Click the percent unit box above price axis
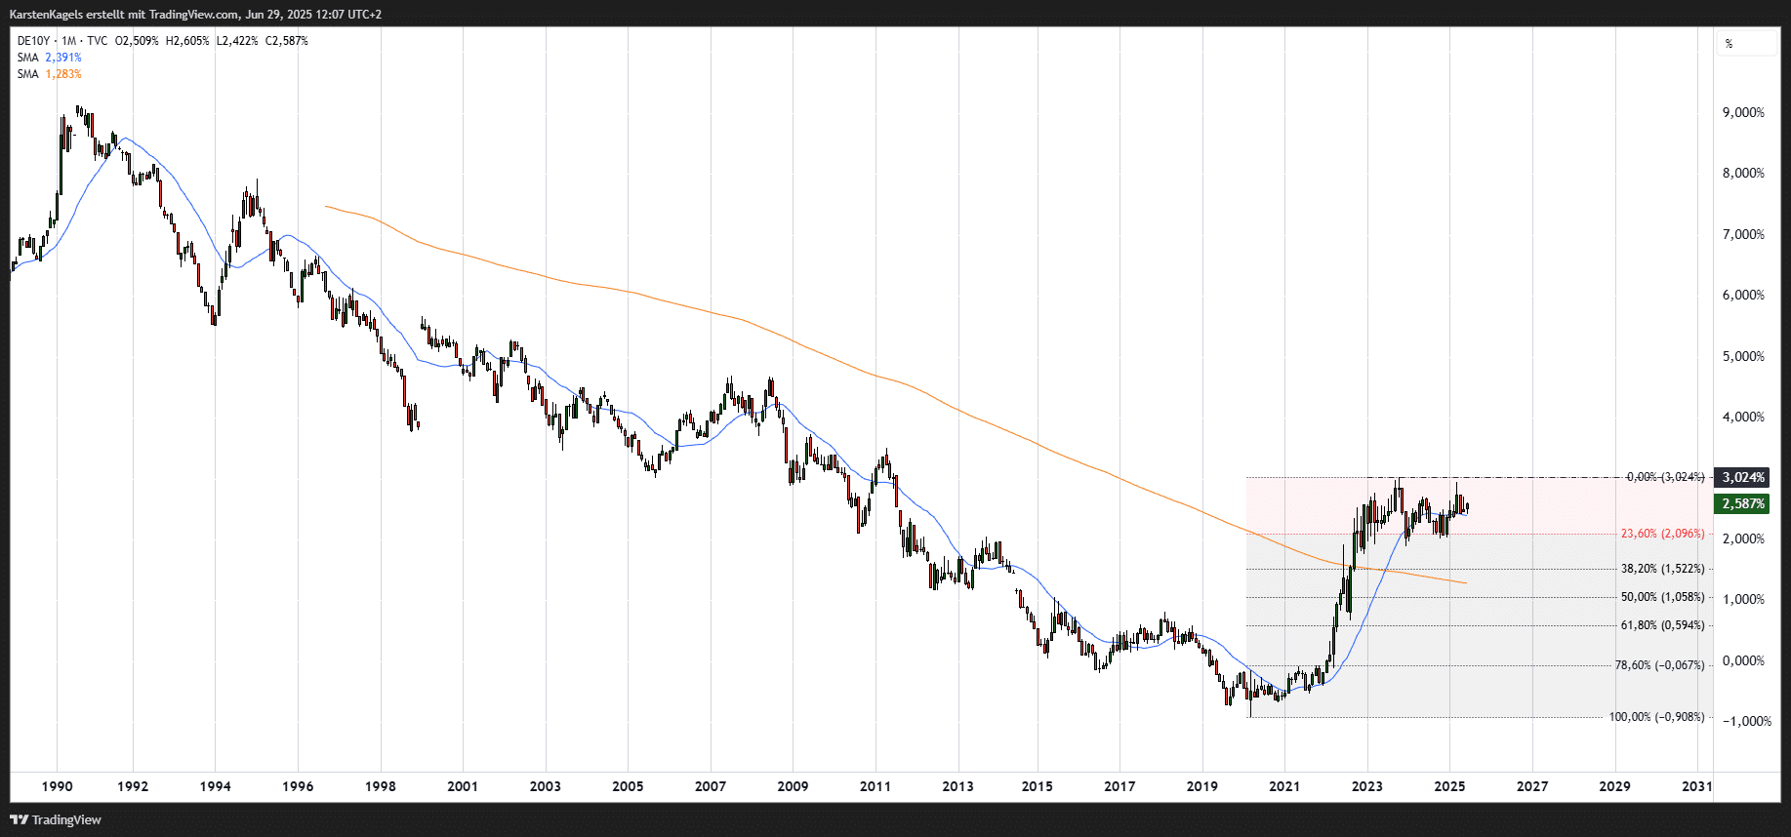The image size is (1791, 837). (x=1747, y=44)
